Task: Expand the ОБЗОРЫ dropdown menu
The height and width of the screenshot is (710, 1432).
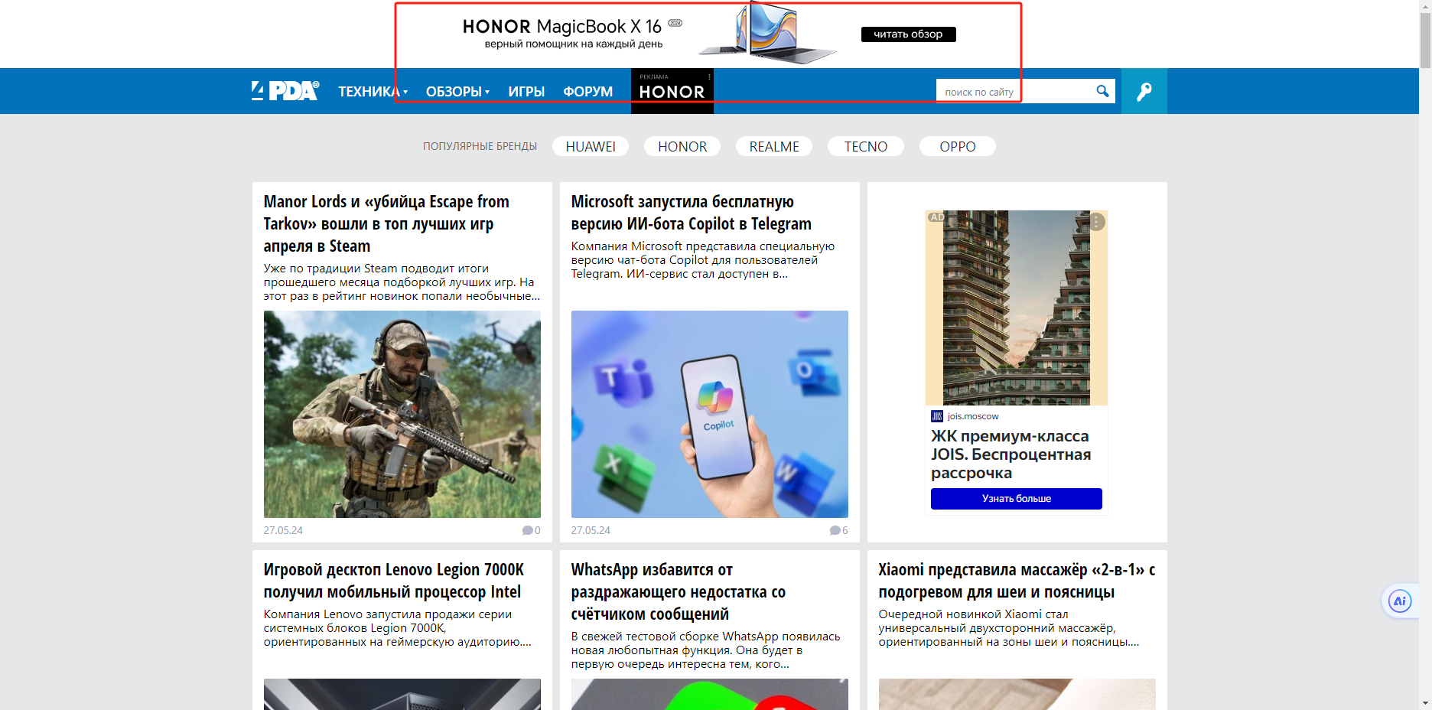Action: click(x=457, y=92)
